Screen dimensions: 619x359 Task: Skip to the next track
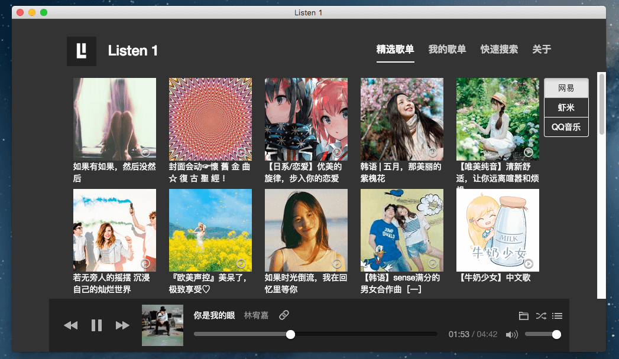pyautogui.click(x=122, y=325)
